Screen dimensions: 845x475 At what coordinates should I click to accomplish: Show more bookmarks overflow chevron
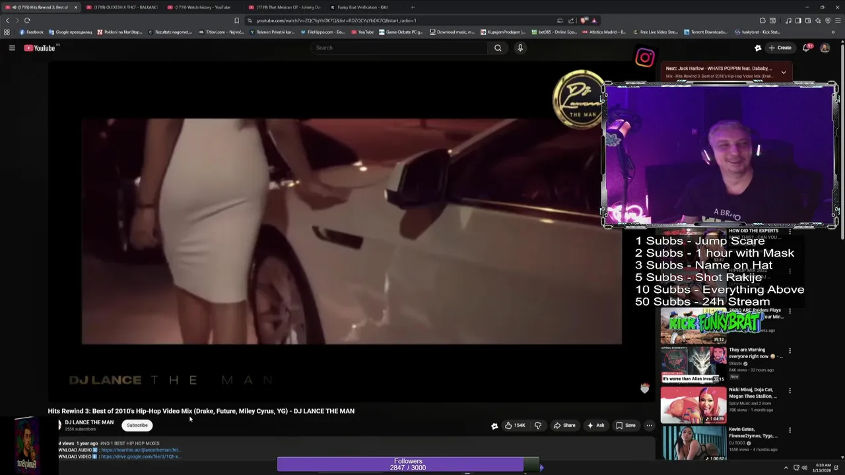833,32
